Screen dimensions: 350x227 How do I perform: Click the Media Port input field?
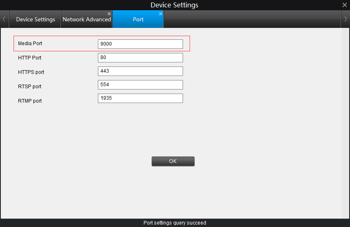point(140,44)
